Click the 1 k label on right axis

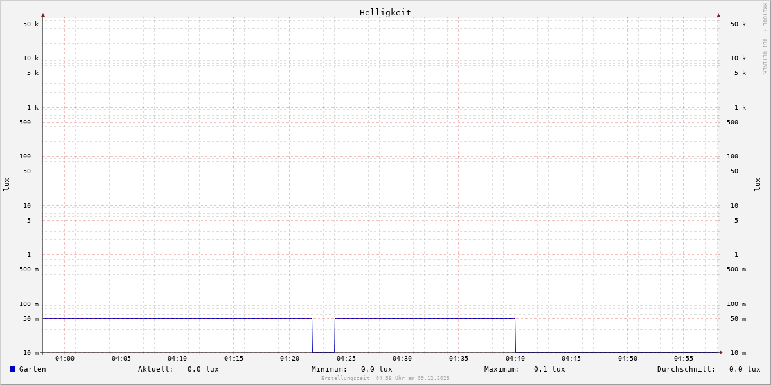pyautogui.click(x=740, y=108)
